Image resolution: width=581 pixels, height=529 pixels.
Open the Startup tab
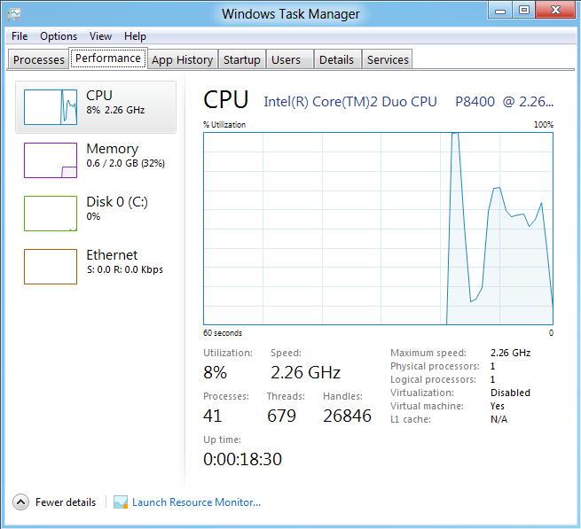pyautogui.click(x=241, y=59)
